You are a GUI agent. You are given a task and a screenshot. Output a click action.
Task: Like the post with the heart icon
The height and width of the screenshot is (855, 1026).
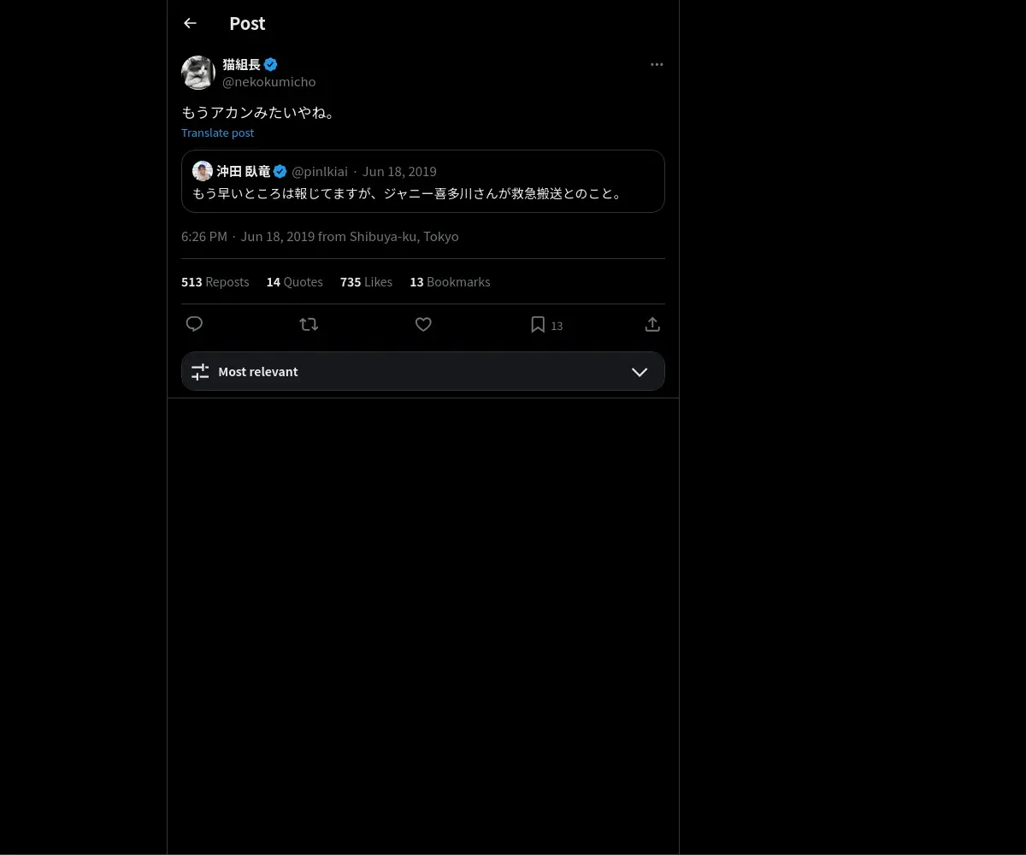click(x=423, y=324)
